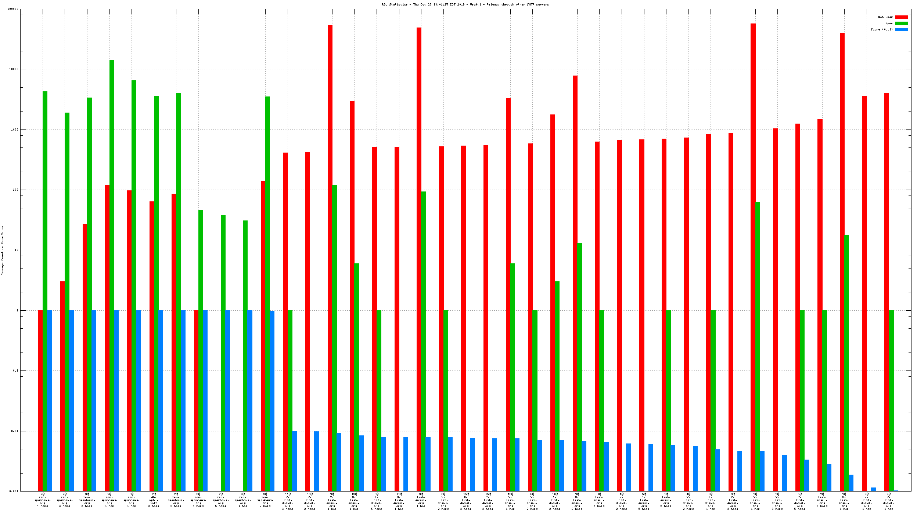Image resolution: width=917 pixels, height=515 pixels.
Task: Click the 0.001 y-axis tick label
Action: coord(14,491)
